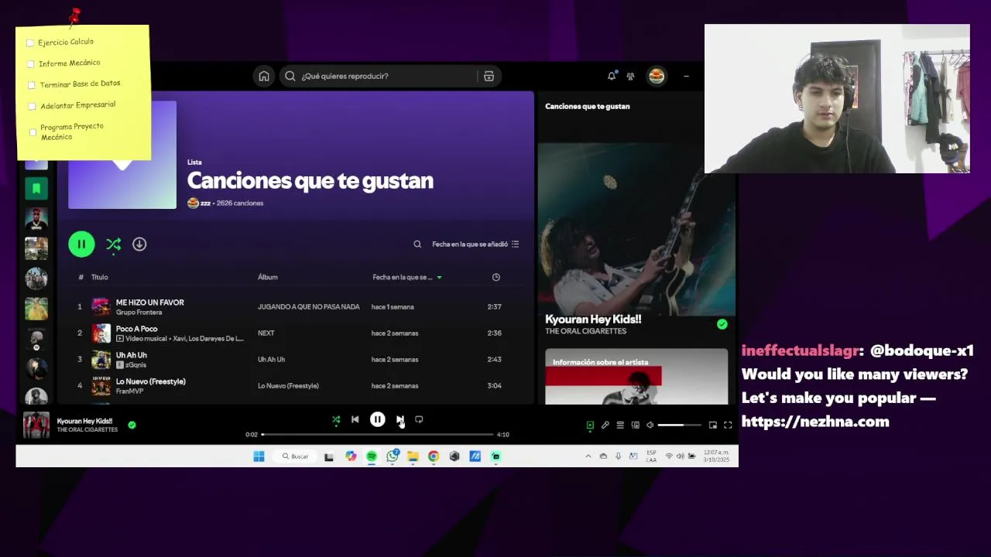Go to Spotify Home via the house icon

(264, 76)
